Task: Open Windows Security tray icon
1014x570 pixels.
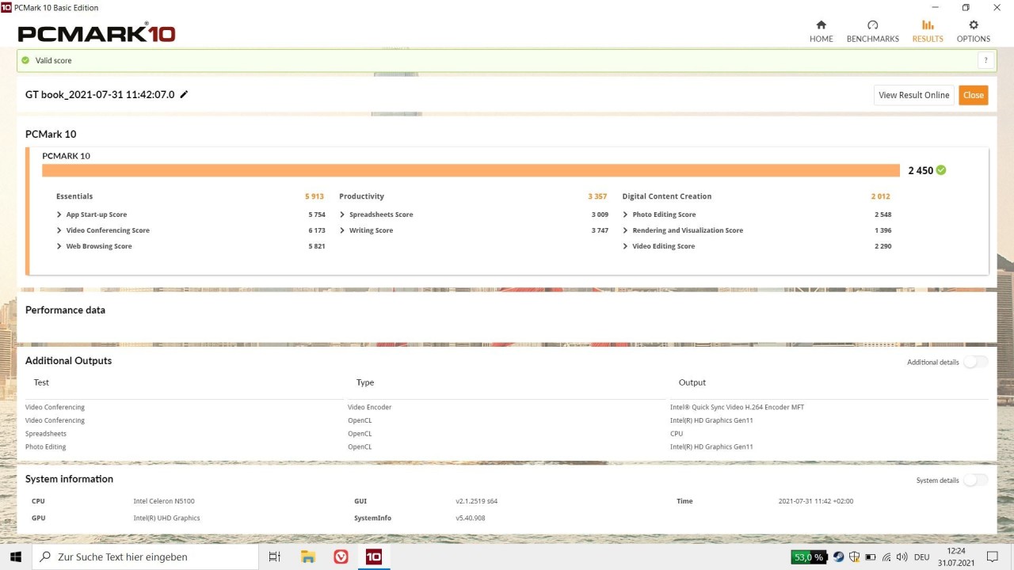Action: point(855,557)
